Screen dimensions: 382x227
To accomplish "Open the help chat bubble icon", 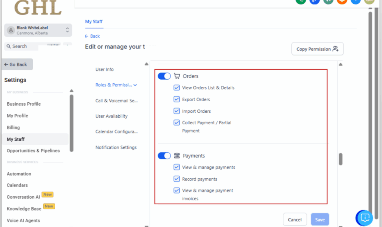I will click(x=364, y=218).
